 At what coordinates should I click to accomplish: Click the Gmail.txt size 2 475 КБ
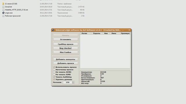[x=81, y=7]
